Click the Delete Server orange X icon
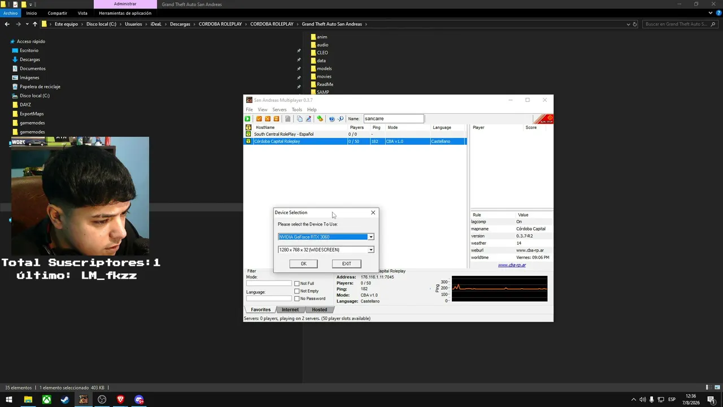This screenshot has height=407, width=723. pyautogui.click(x=268, y=119)
